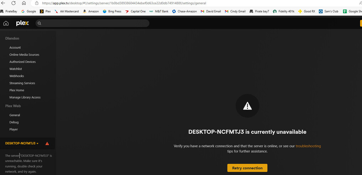Open Account settings

coord(15,48)
